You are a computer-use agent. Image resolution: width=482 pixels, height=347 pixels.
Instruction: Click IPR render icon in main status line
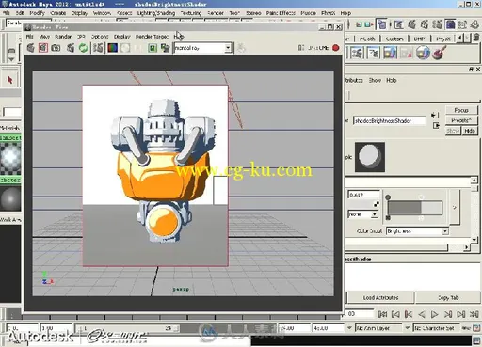(x=425, y=24)
